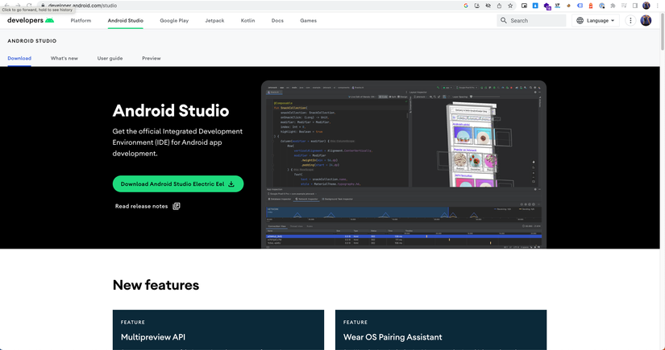Click the install app icon in address bar
The height and width of the screenshot is (350, 665).
pos(477,6)
